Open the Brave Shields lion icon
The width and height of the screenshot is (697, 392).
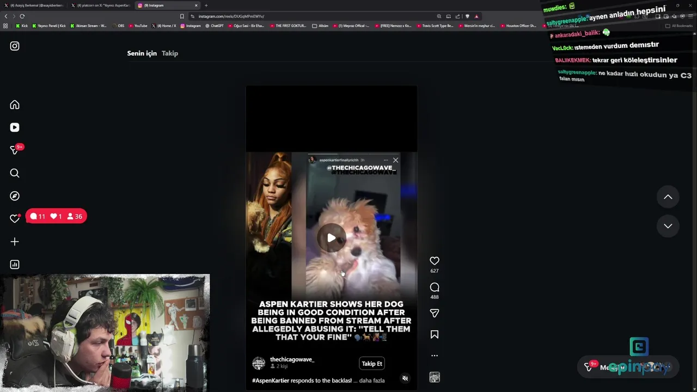coord(467,16)
